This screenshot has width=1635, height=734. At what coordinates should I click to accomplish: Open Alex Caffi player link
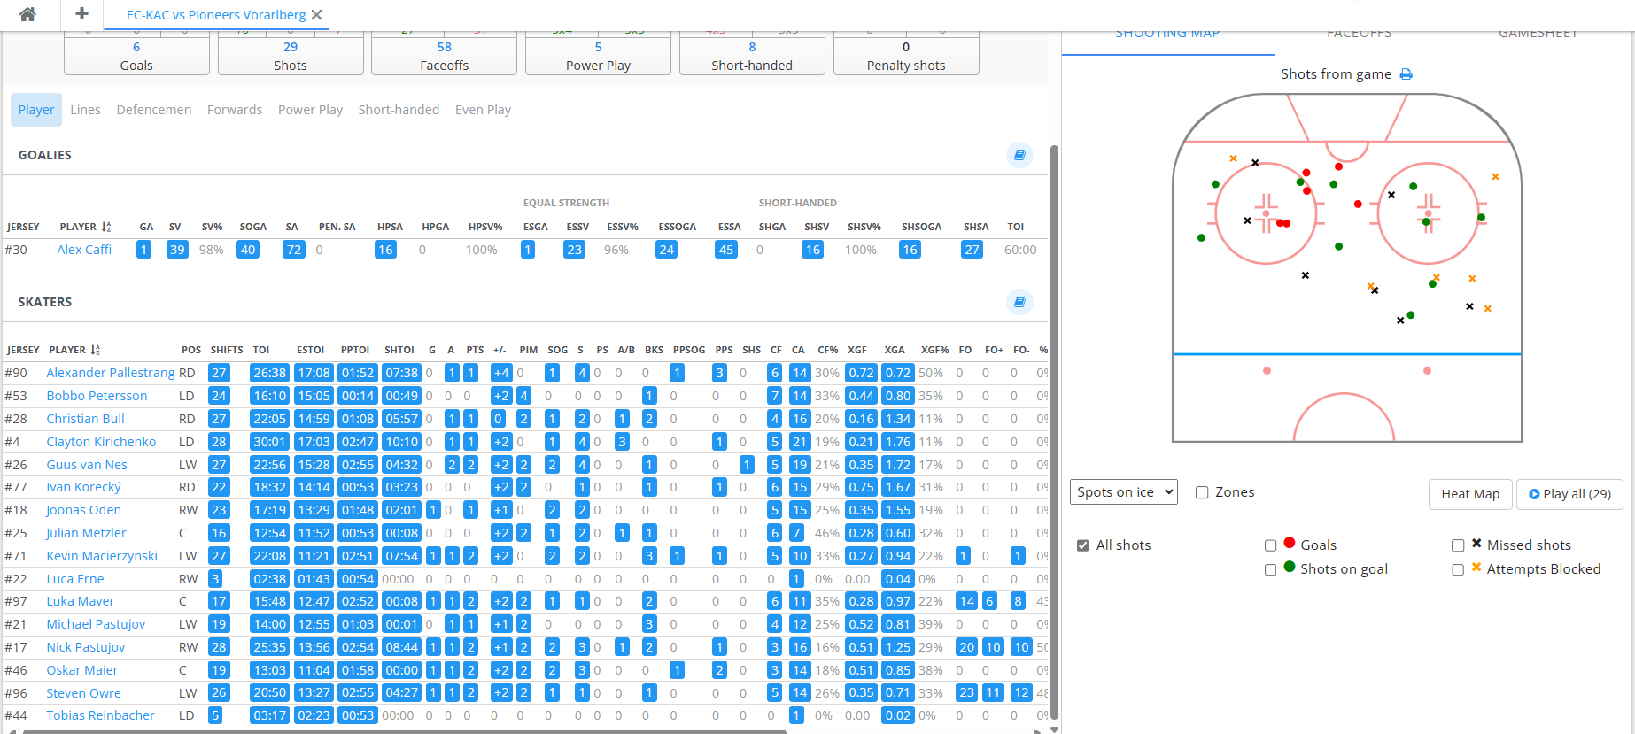point(84,250)
